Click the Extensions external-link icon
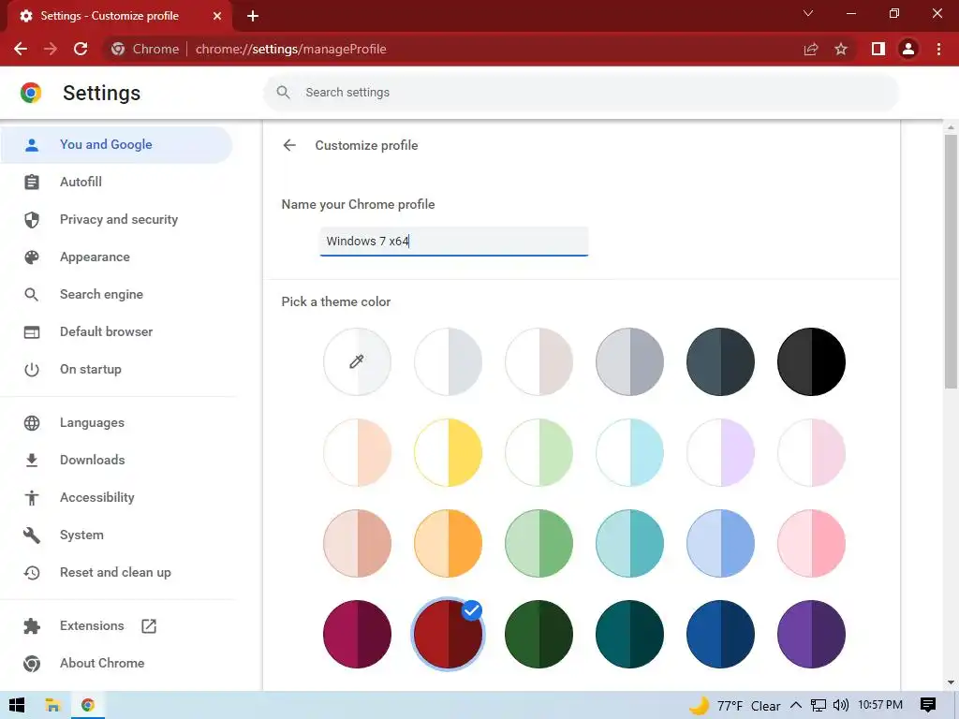The image size is (959, 719). (x=149, y=626)
